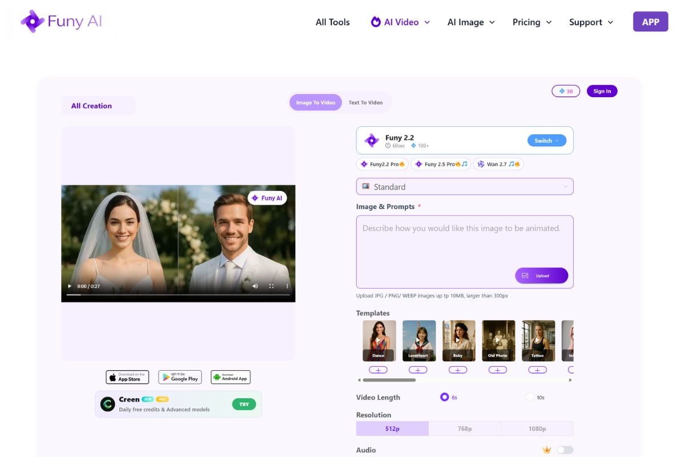Click the Funy AI watermark badge on video
The height and width of the screenshot is (457, 685).
point(267,198)
